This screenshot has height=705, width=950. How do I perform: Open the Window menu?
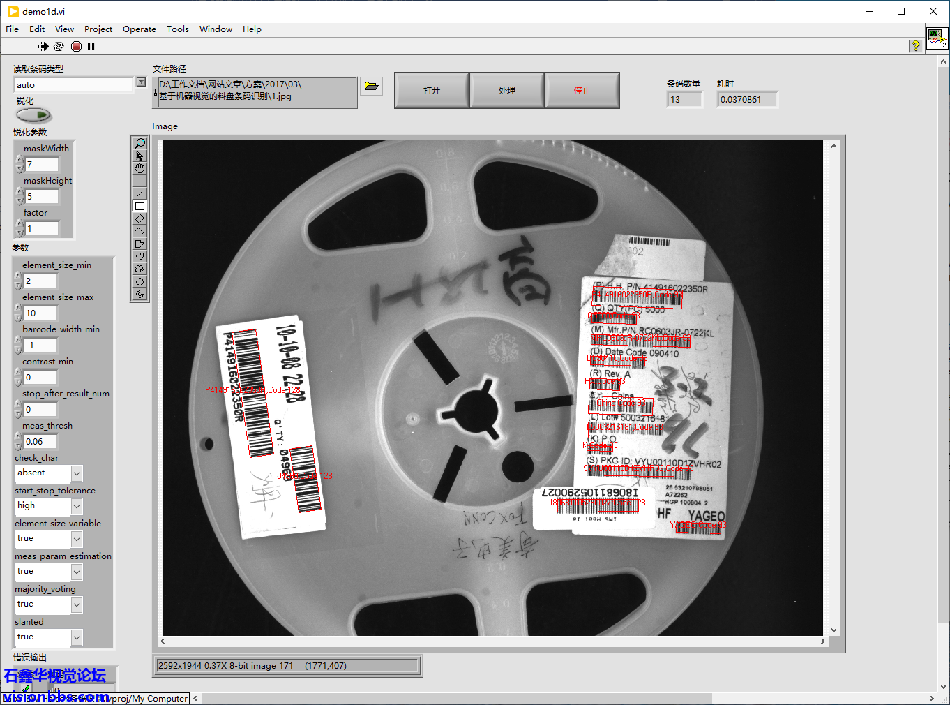216,29
